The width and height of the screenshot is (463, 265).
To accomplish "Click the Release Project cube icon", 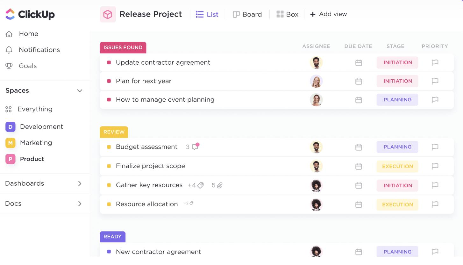I will click(x=108, y=14).
